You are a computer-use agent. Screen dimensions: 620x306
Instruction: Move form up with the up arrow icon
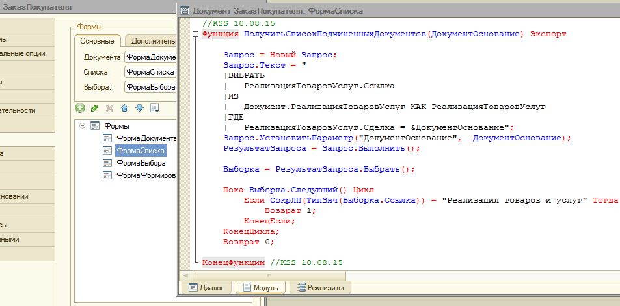pos(124,108)
